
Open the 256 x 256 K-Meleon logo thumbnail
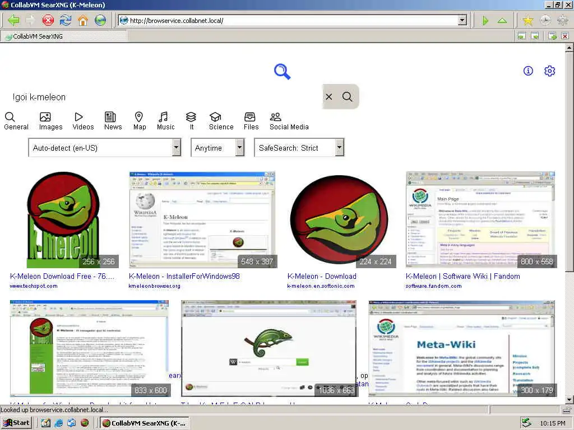click(63, 219)
